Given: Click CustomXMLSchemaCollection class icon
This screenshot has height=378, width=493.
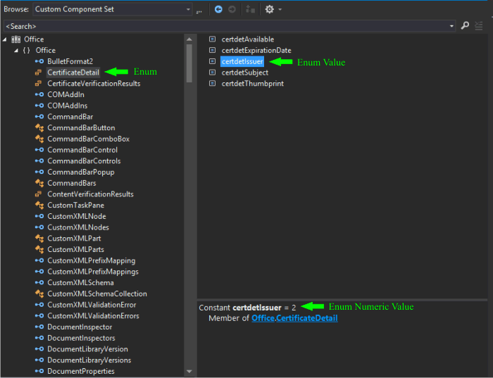Looking at the screenshot, I should pyautogui.click(x=39, y=294).
